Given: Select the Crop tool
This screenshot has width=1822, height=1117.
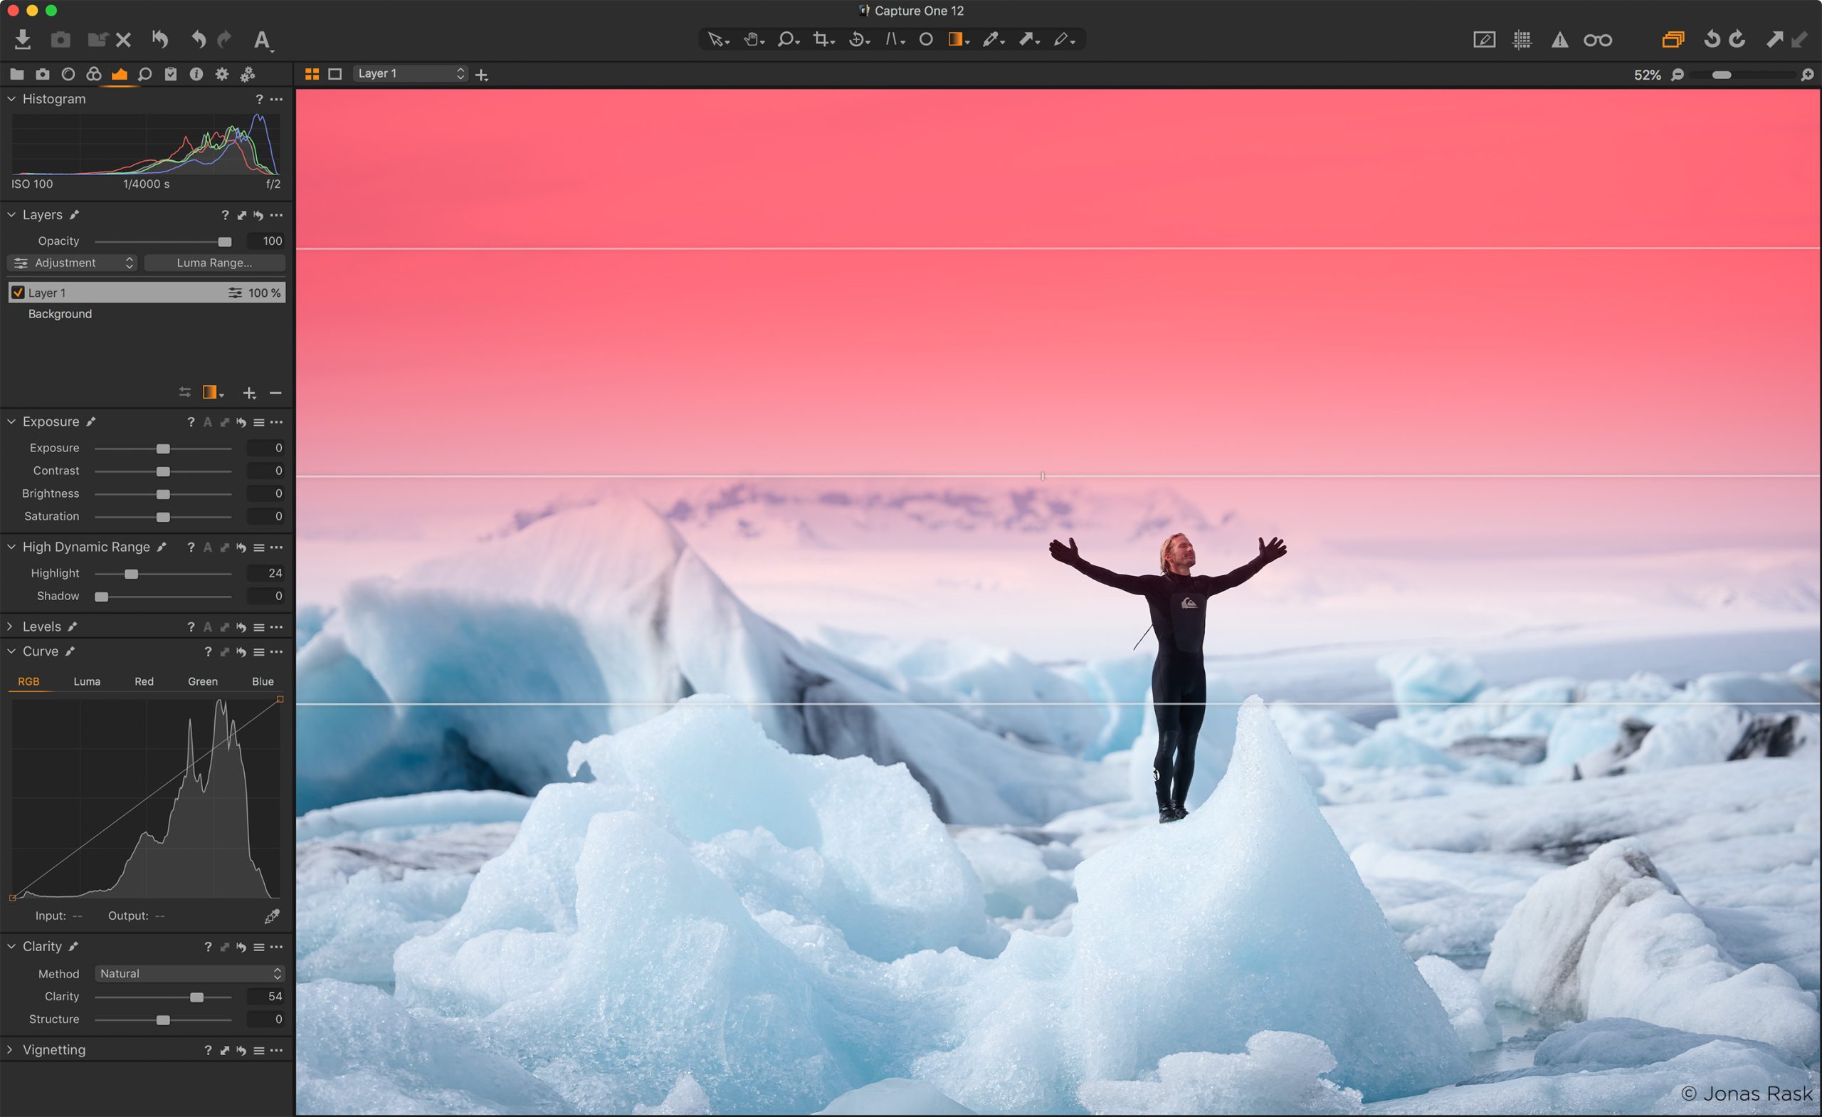Looking at the screenshot, I should click(x=821, y=39).
